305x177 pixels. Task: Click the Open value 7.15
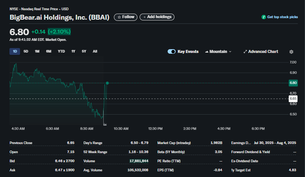coord(71,152)
